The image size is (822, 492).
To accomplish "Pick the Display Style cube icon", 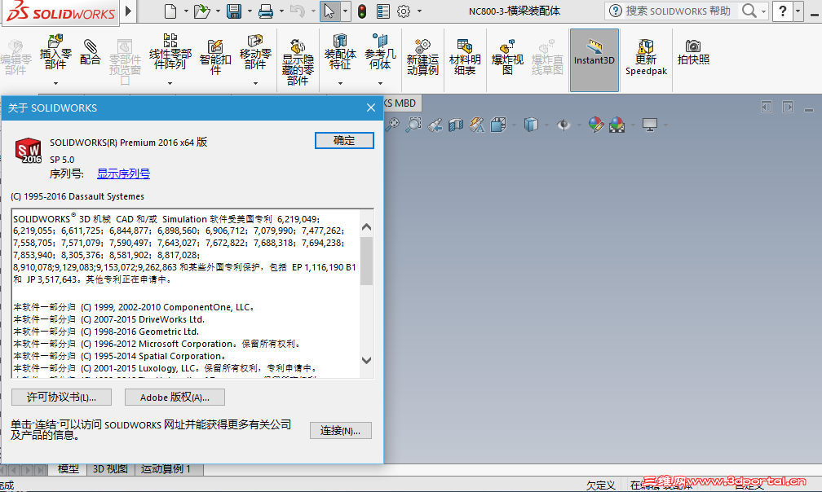I will coord(531,125).
